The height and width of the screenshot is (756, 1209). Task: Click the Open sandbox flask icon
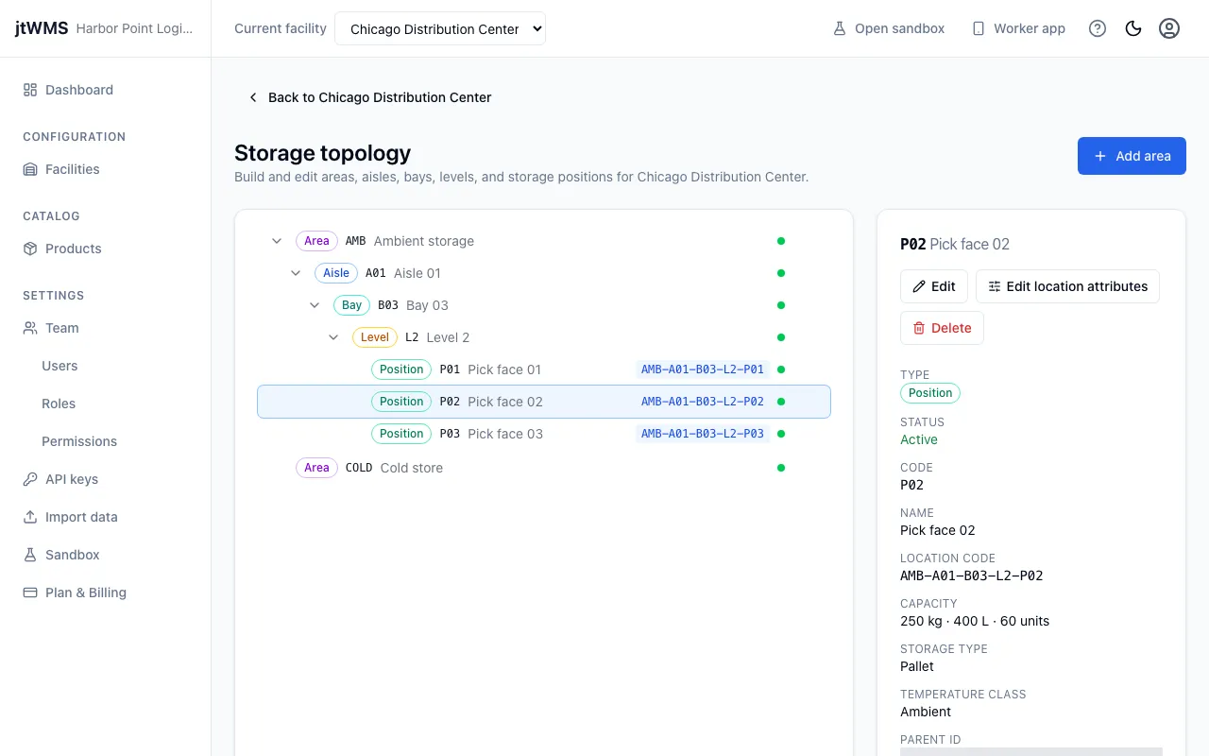pos(839,28)
